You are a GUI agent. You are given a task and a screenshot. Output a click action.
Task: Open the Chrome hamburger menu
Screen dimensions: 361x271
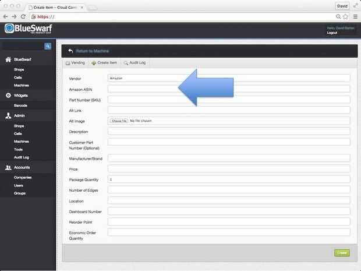(x=356, y=16)
